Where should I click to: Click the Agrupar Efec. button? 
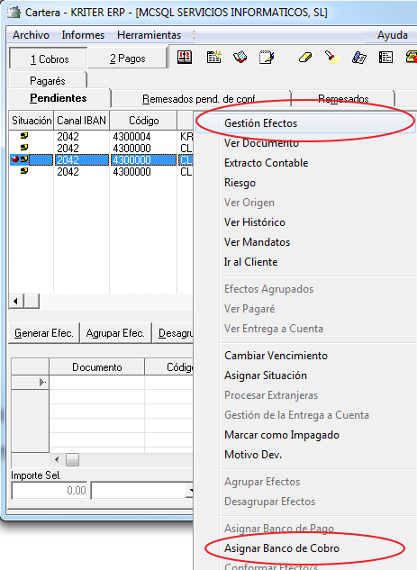115,333
